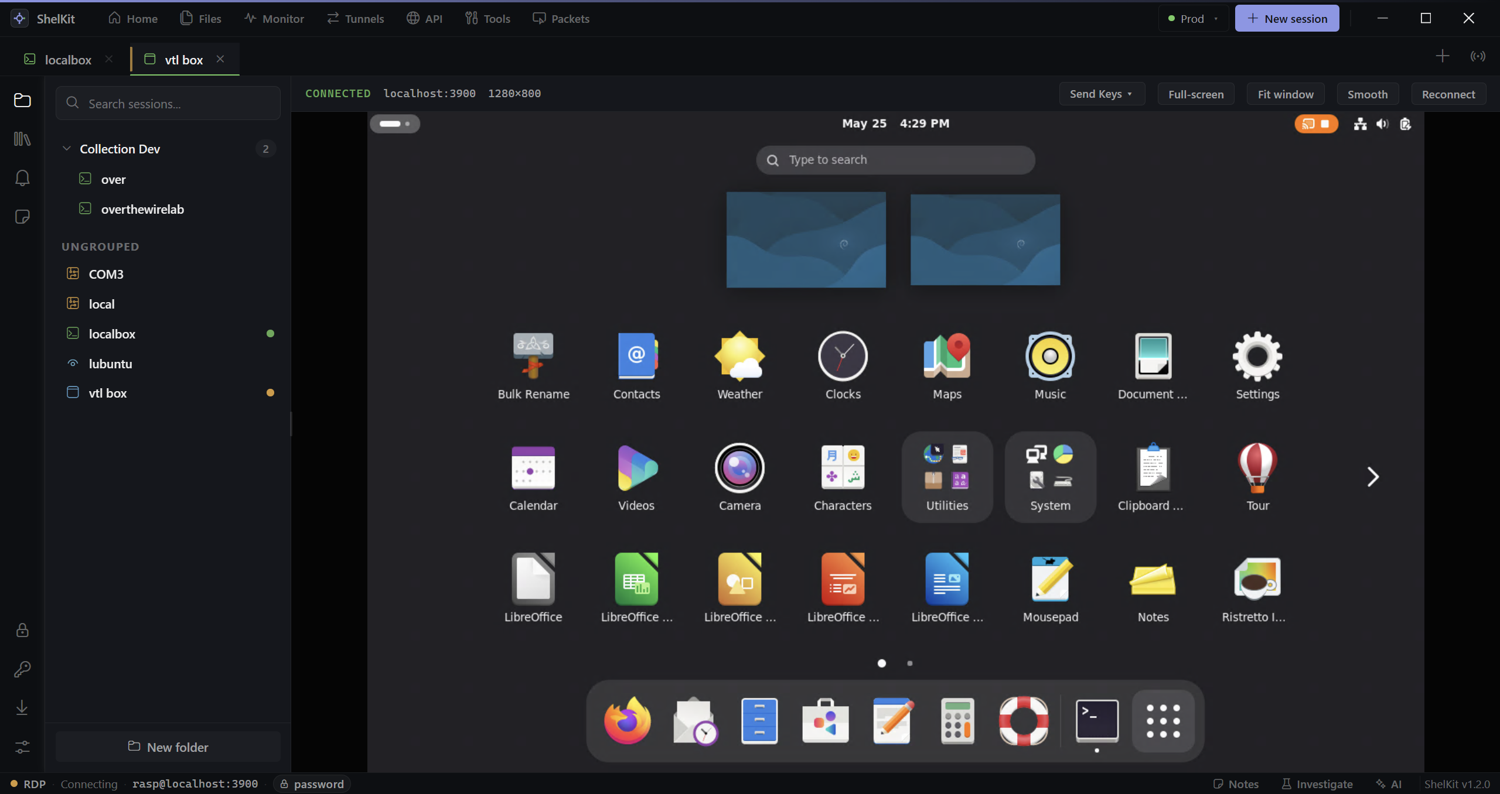Screen dimensions: 1500x794
Task: Open the Files cabinet icon in dock
Action: (x=759, y=720)
